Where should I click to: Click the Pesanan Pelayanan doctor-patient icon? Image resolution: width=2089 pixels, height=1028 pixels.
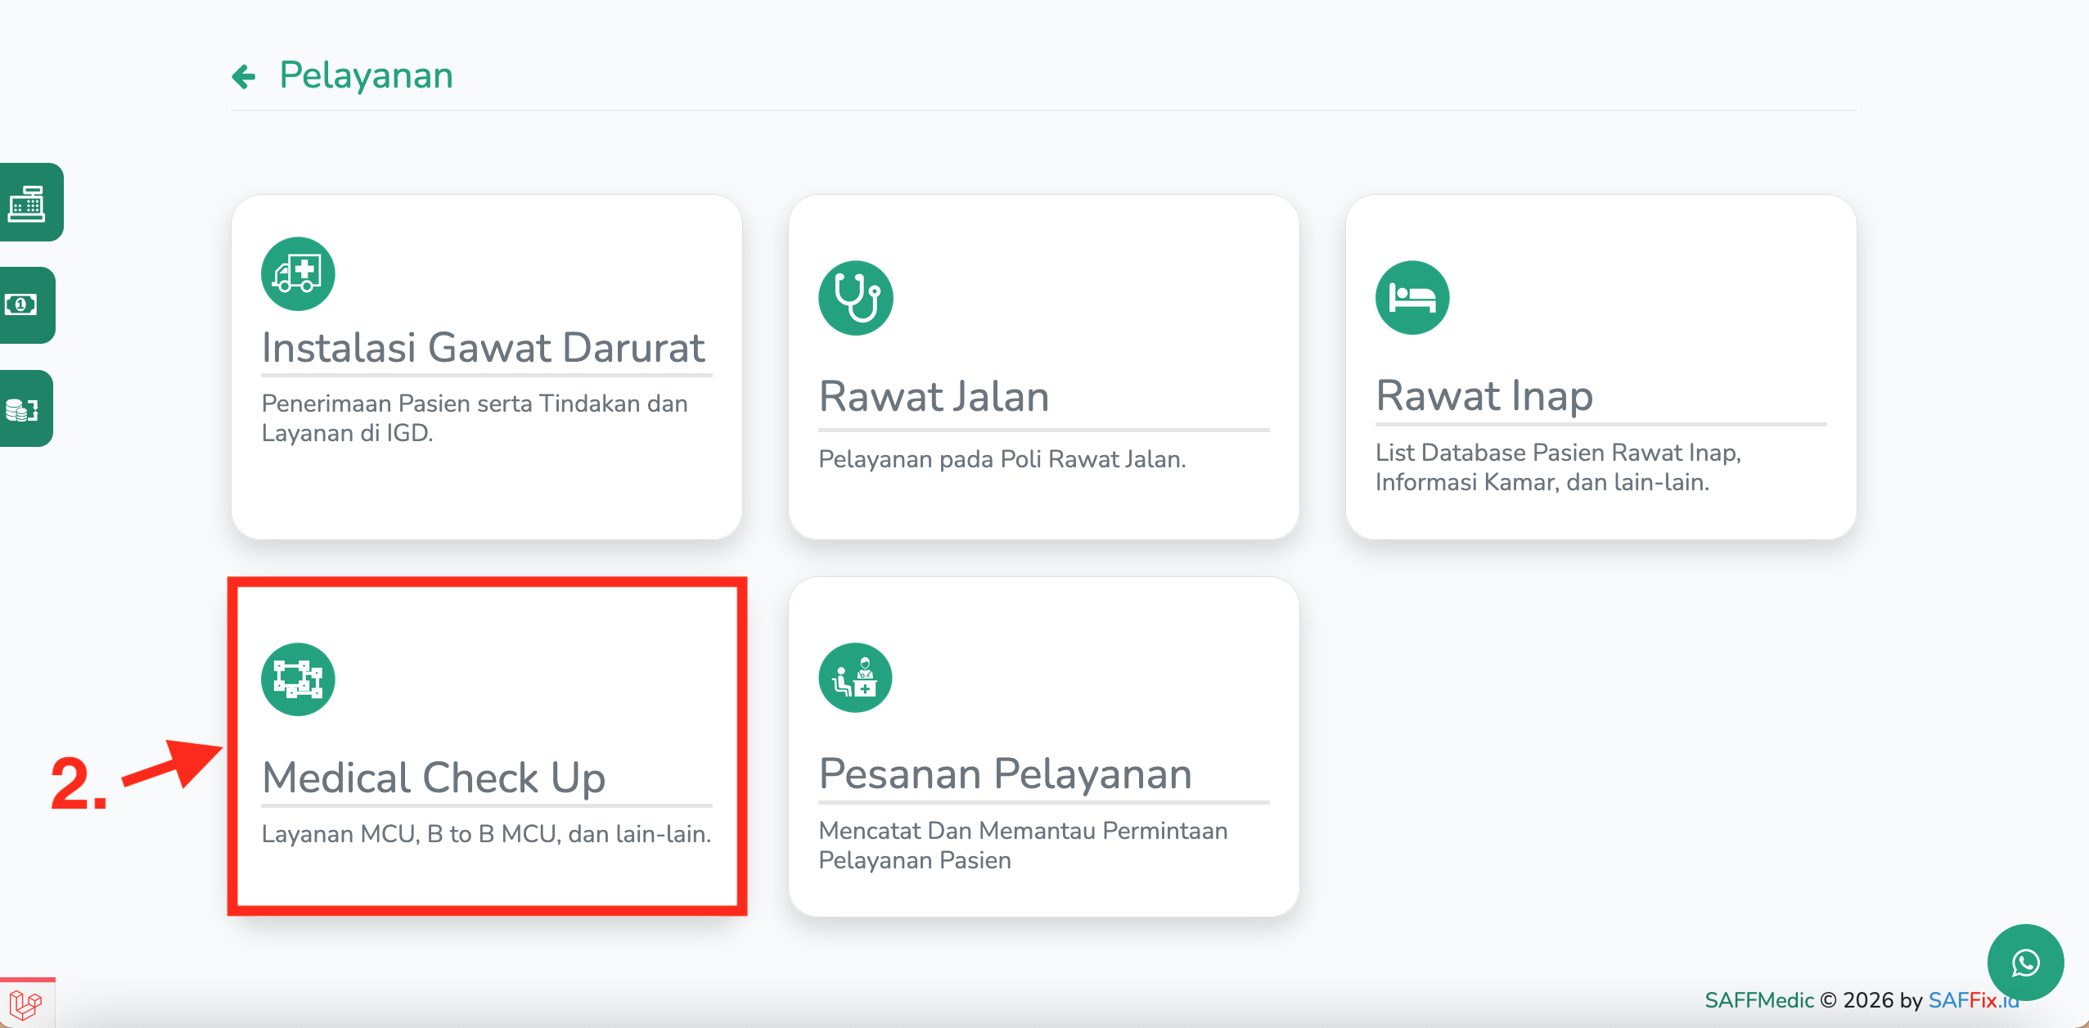[x=855, y=679]
